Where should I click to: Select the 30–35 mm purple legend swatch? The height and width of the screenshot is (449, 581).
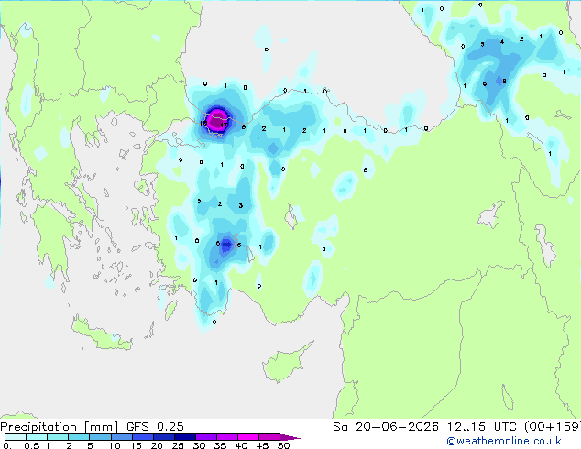[x=205, y=437]
